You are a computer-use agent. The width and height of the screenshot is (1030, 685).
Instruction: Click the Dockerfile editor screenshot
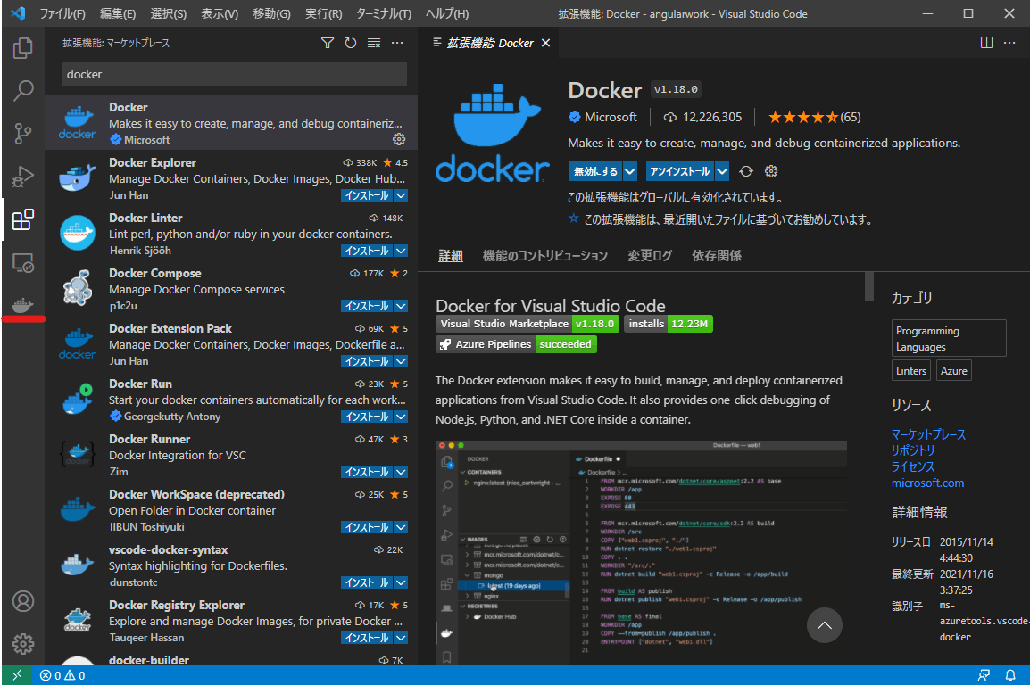(x=641, y=552)
